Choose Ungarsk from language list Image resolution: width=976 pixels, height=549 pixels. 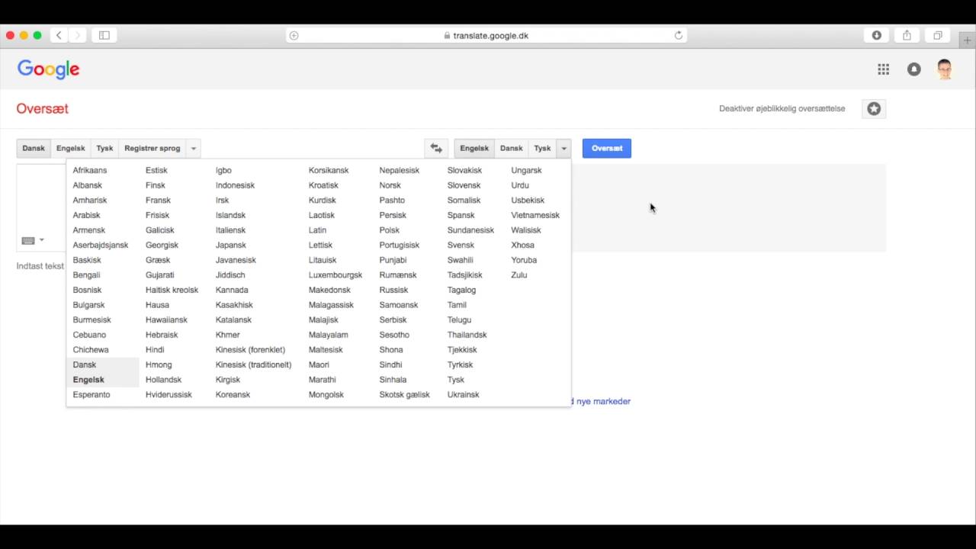[x=526, y=170]
